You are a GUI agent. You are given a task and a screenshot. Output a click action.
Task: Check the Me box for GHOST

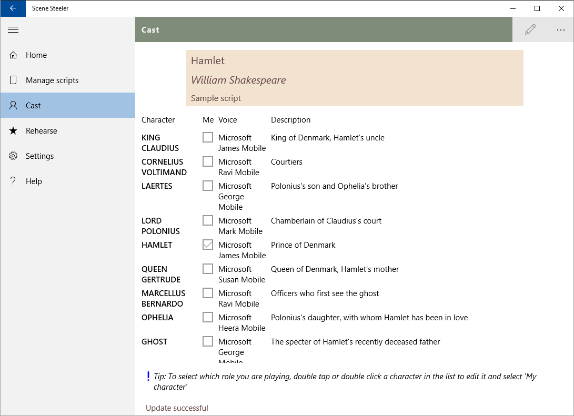coord(207,341)
